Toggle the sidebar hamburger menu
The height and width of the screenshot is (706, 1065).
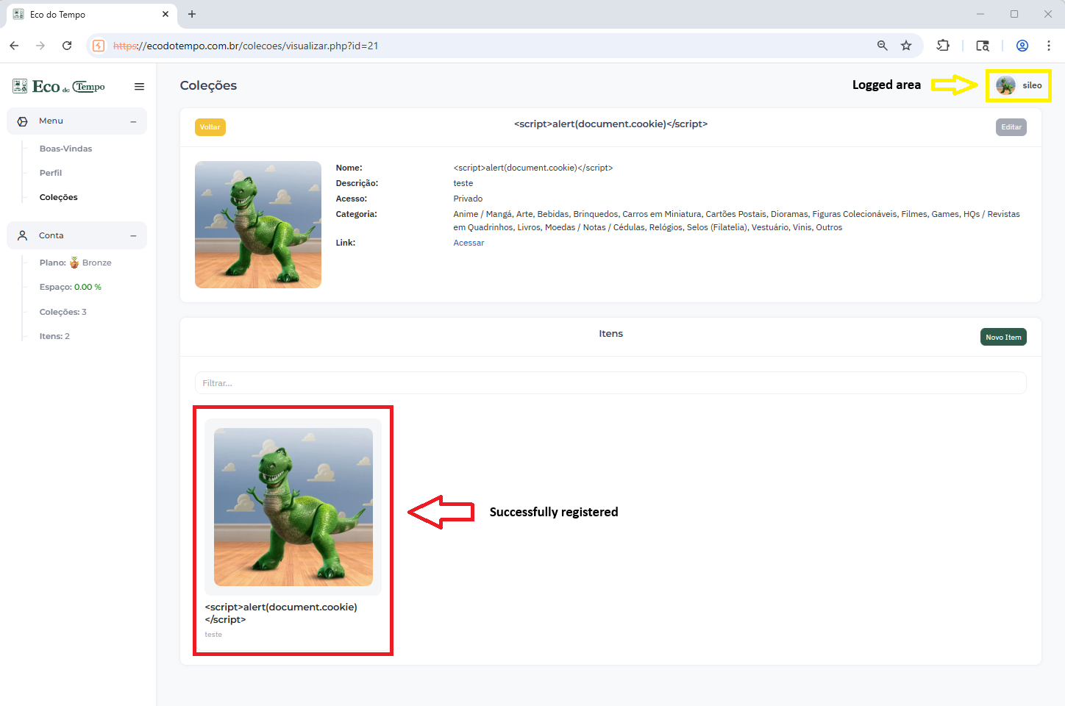[139, 87]
